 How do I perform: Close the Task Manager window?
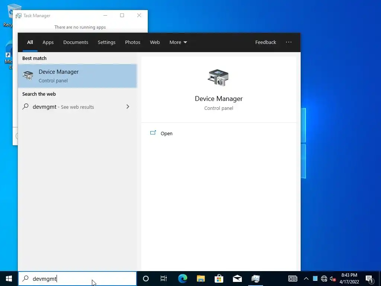(139, 15)
